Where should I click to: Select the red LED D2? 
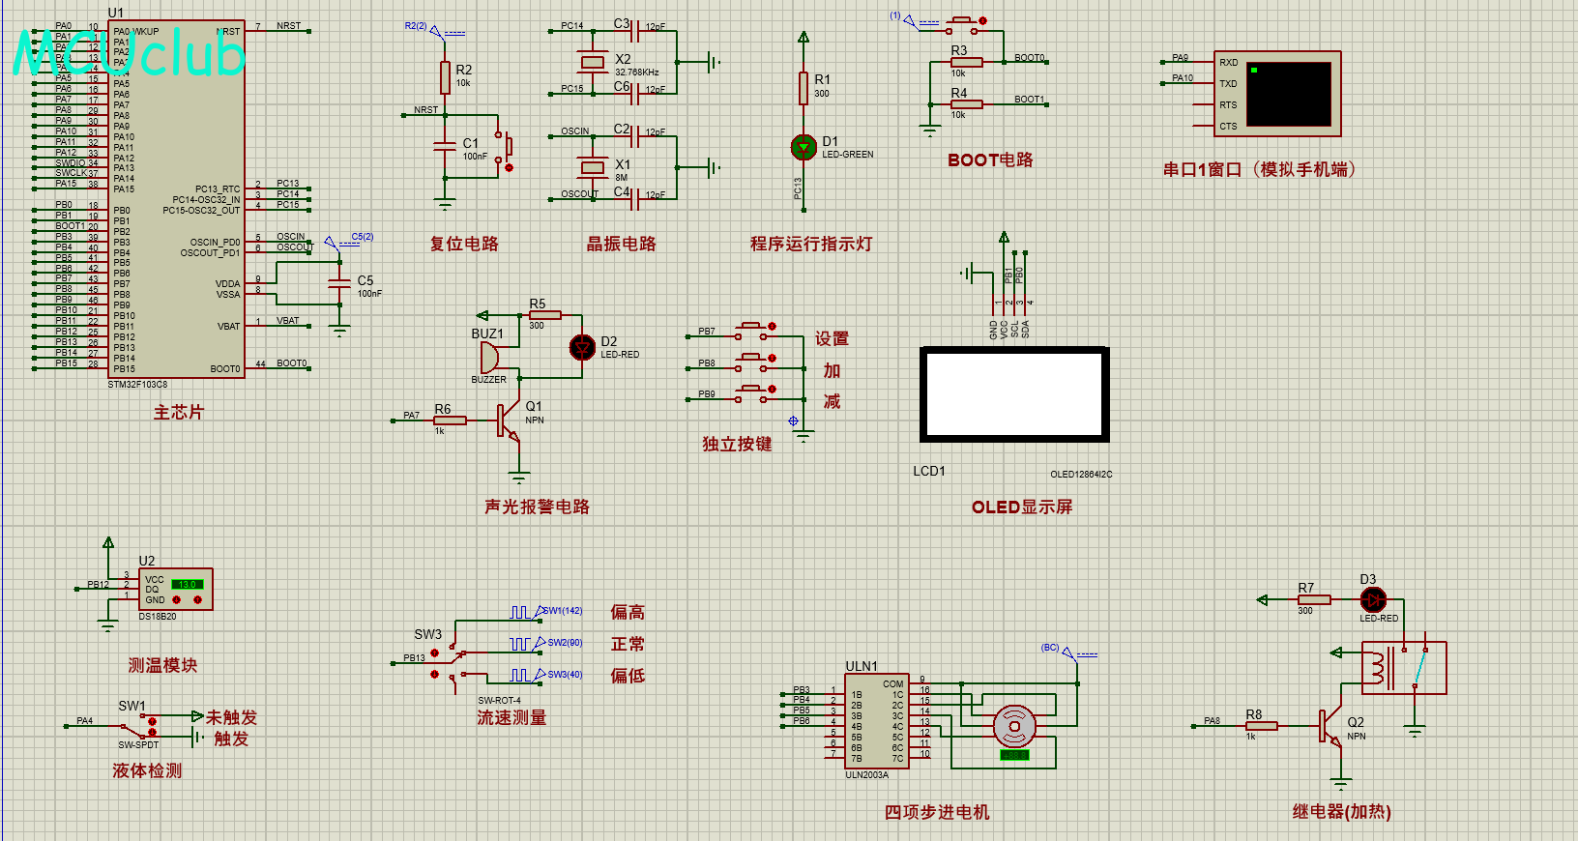pos(582,347)
